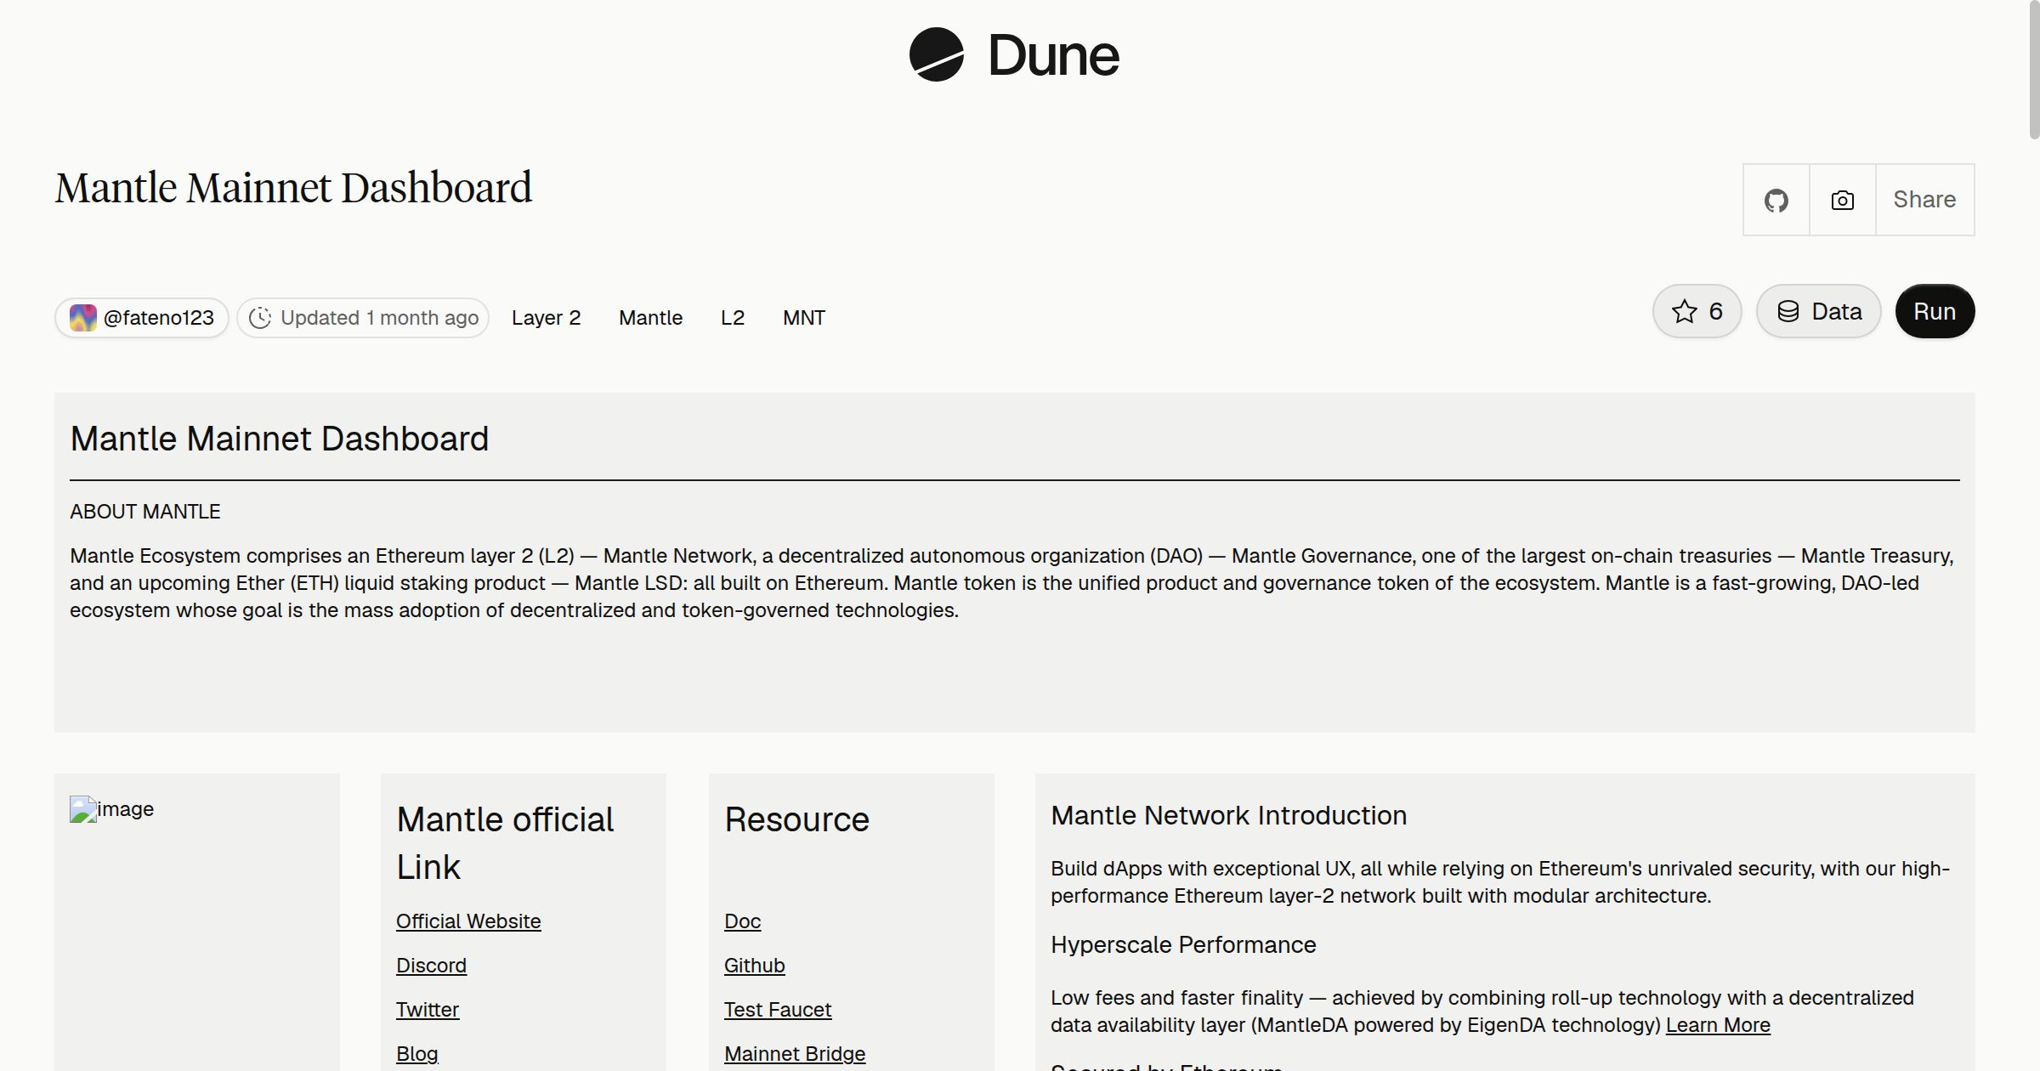Image resolution: width=2040 pixels, height=1071 pixels.
Task: Click the fateno123 avatar icon
Action: (82, 318)
